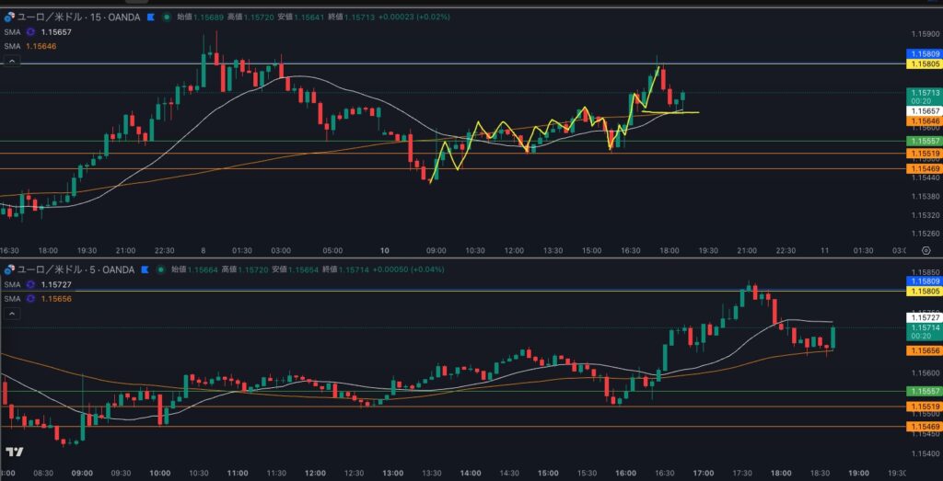This screenshot has width=943, height=481.
Task: Collapse the indicator legend in top chart
Action: coord(12,61)
